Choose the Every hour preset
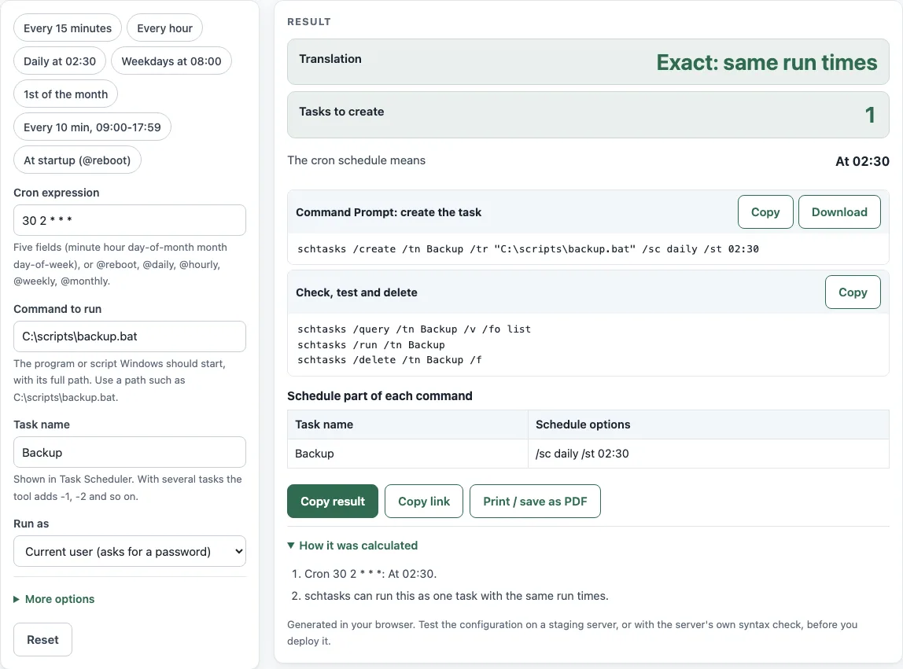 click(164, 28)
